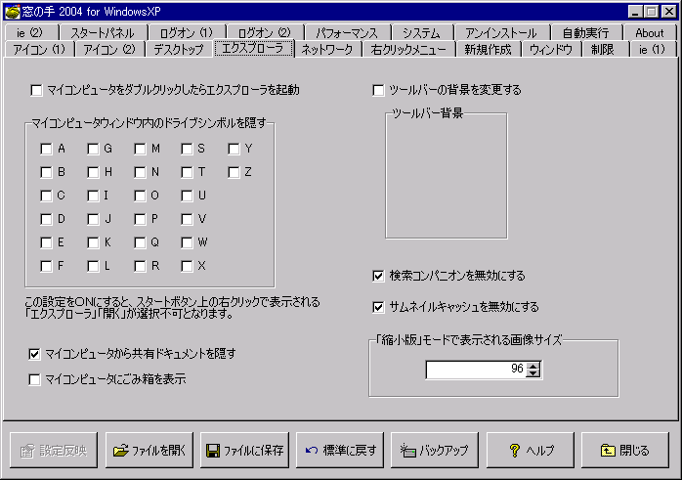Tick the drive D checkbox

pos(46,219)
